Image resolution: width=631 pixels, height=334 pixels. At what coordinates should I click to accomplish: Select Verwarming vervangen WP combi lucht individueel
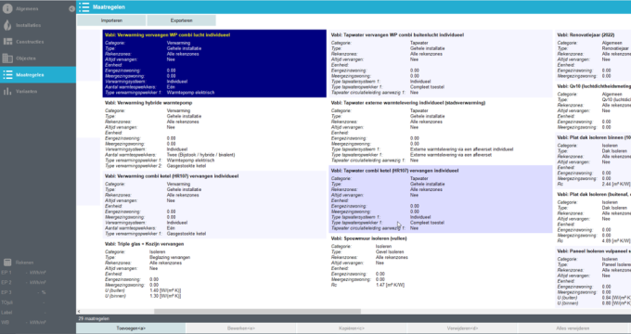pyautogui.click(x=214, y=64)
